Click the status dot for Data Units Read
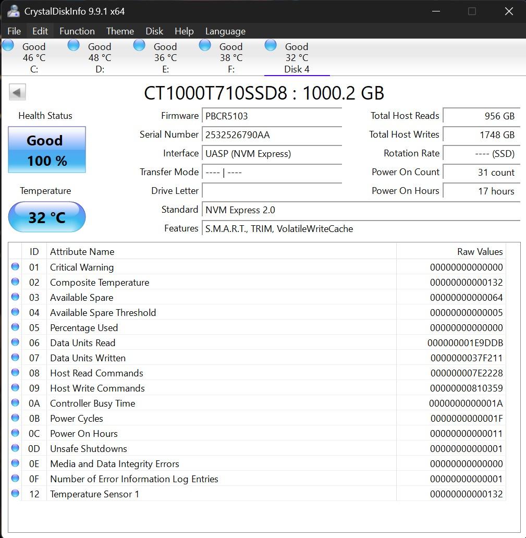Screen dimensions: 526x538 coord(15,342)
